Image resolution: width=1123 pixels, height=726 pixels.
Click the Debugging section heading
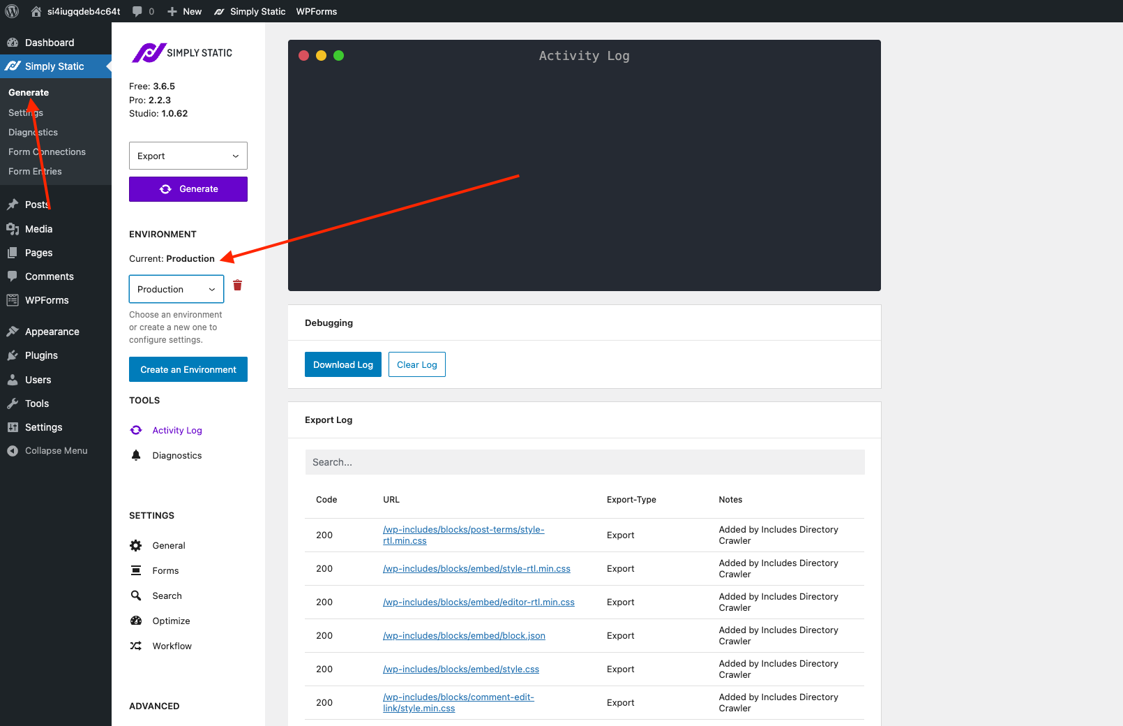click(329, 323)
